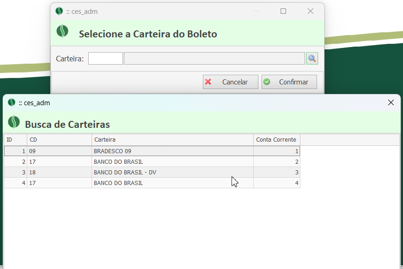Select the BANCO DO BRASIL - DV row

click(152, 172)
